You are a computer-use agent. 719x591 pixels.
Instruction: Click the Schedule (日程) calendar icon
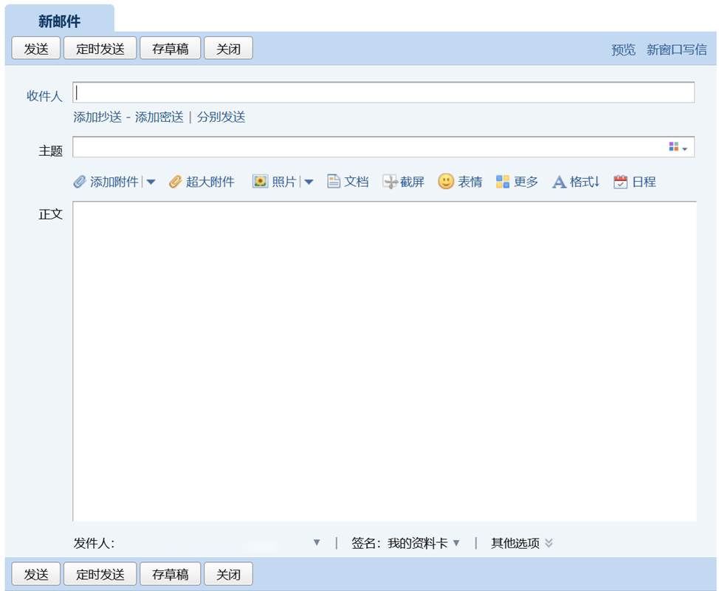(x=621, y=182)
